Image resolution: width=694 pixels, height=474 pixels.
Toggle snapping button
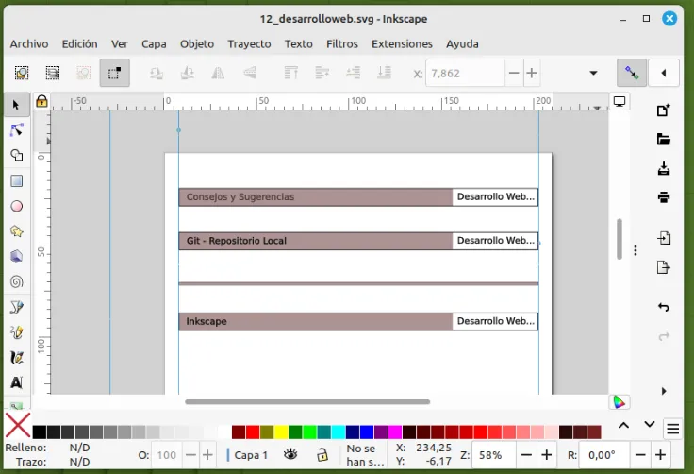coord(632,73)
